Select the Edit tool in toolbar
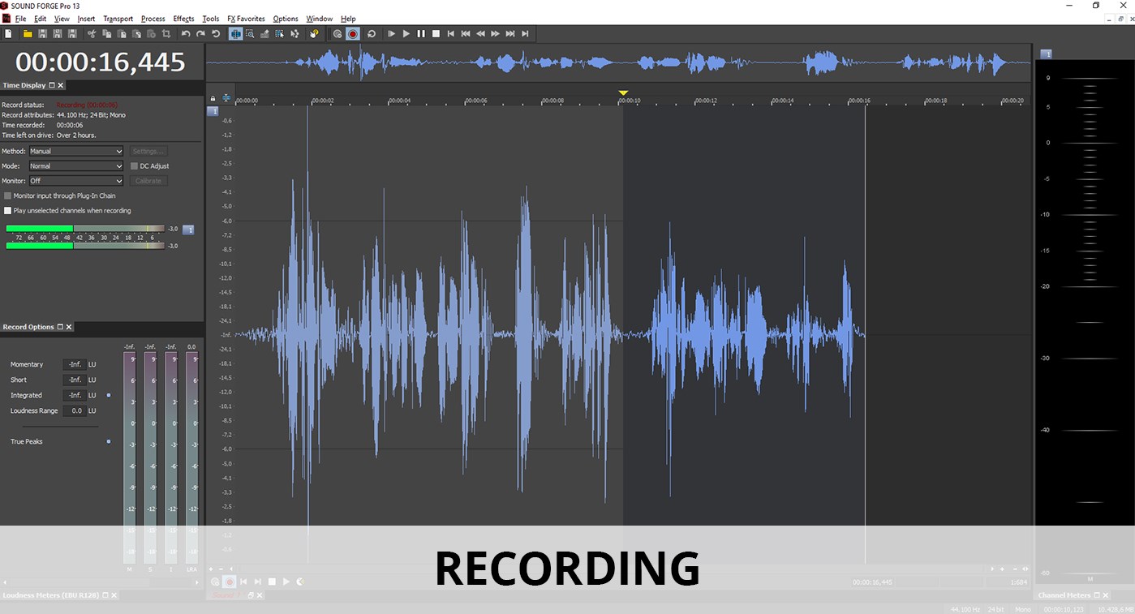Screen dimensions: 1135x614 pos(235,33)
